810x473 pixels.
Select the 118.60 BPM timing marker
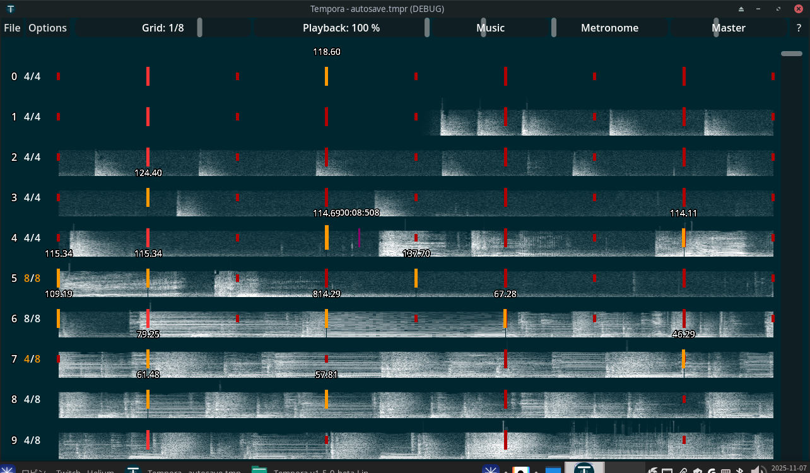pyautogui.click(x=326, y=76)
